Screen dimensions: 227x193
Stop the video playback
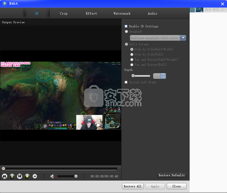point(27,176)
